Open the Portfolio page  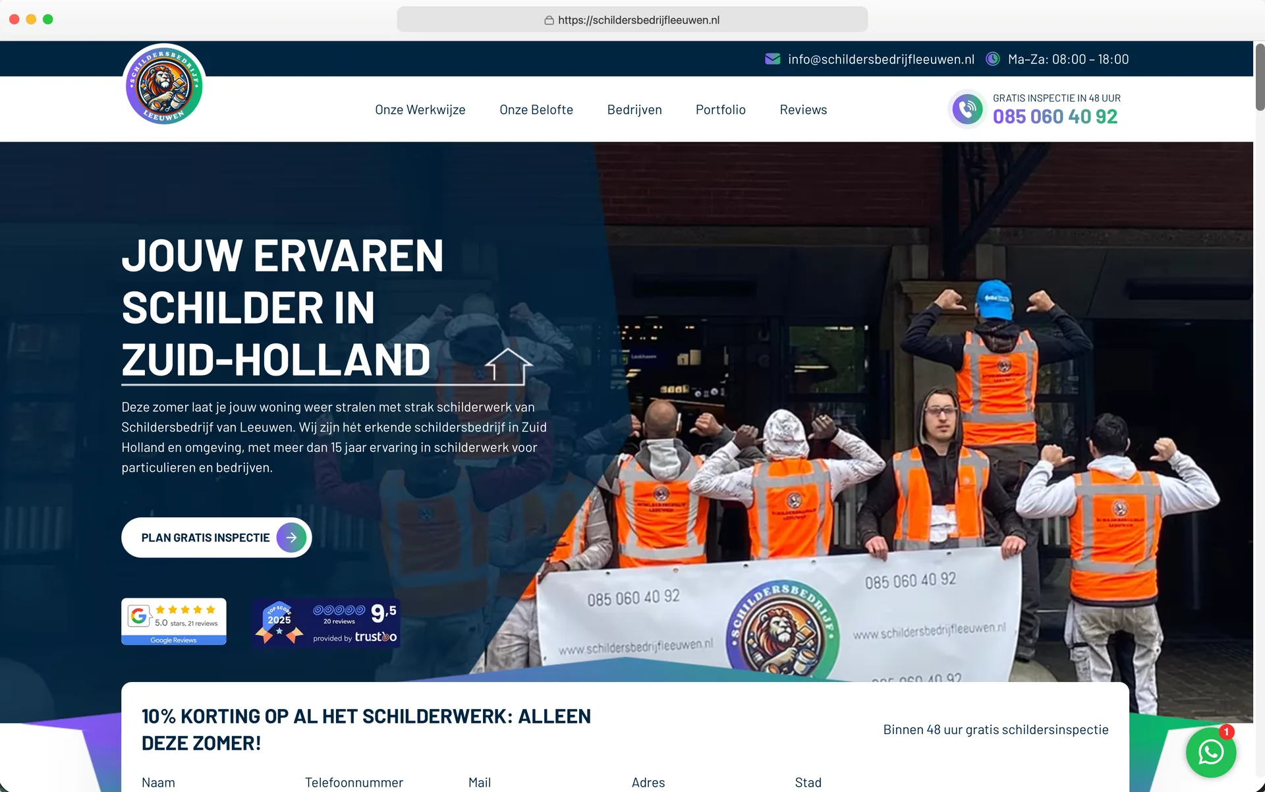pos(721,110)
